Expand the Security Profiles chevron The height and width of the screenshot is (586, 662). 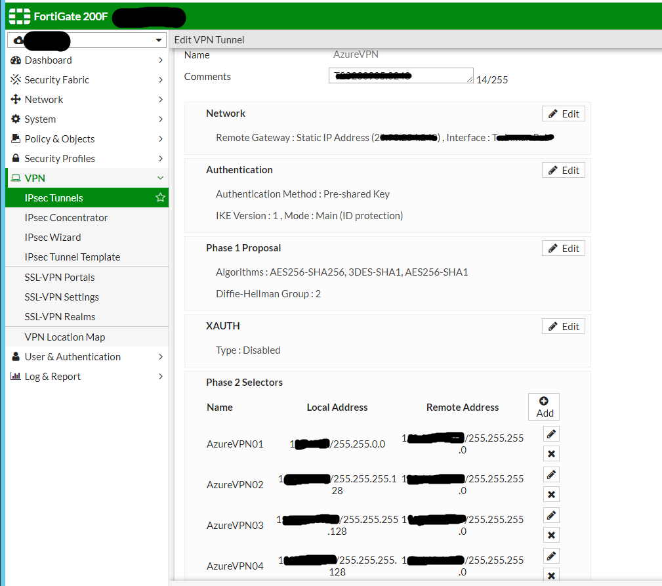click(161, 158)
